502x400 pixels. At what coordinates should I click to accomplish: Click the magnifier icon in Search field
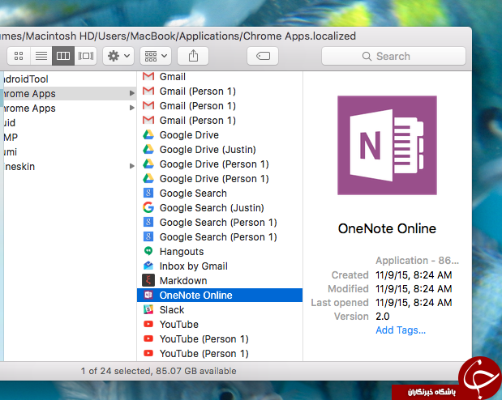coord(367,56)
